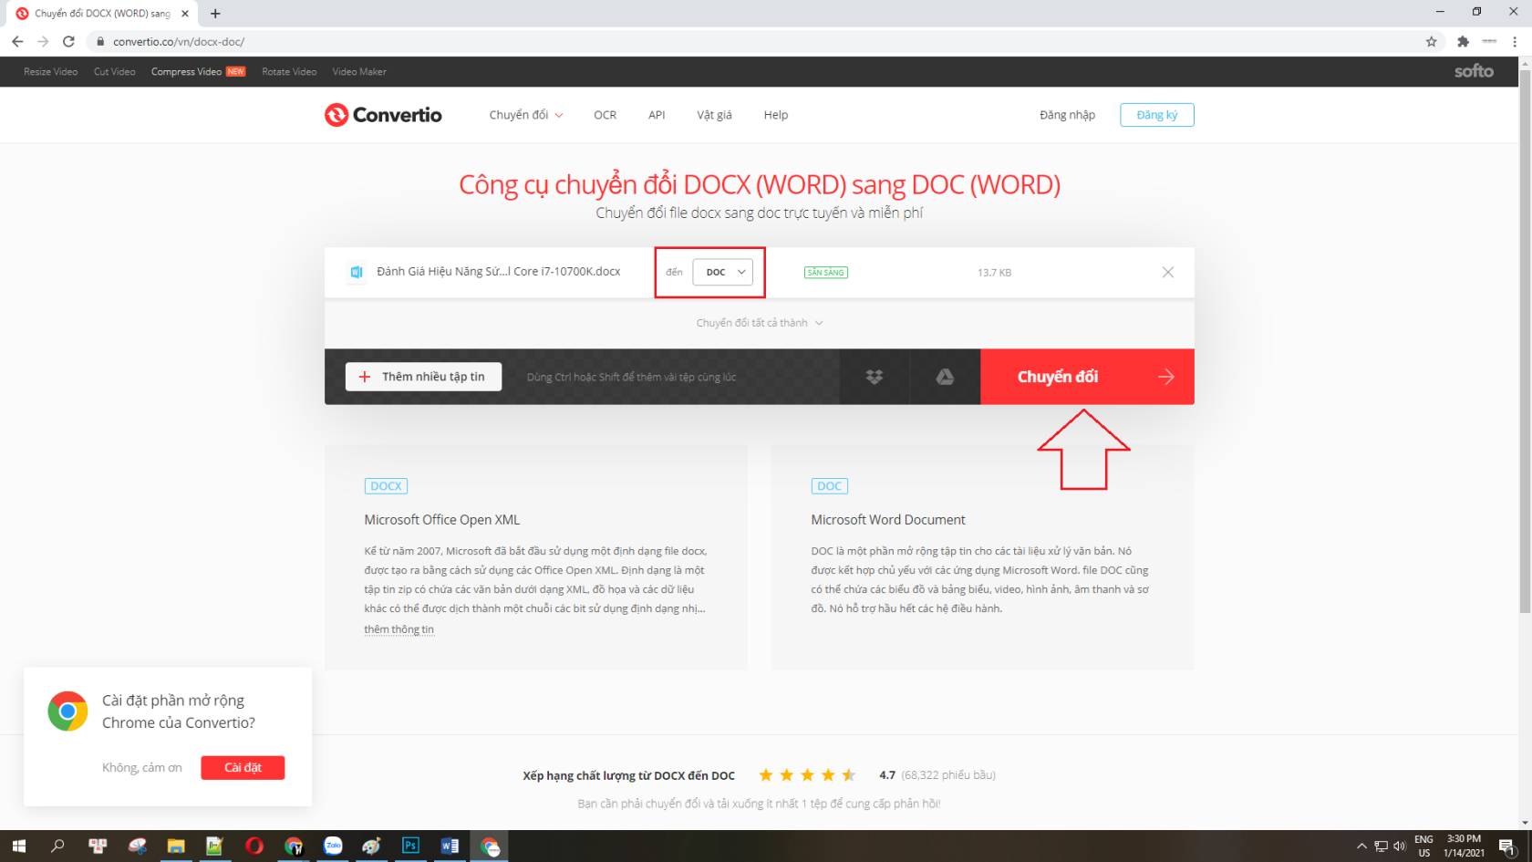Click the DOCX format tag
This screenshot has width=1532, height=862.
click(x=386, y=486)
